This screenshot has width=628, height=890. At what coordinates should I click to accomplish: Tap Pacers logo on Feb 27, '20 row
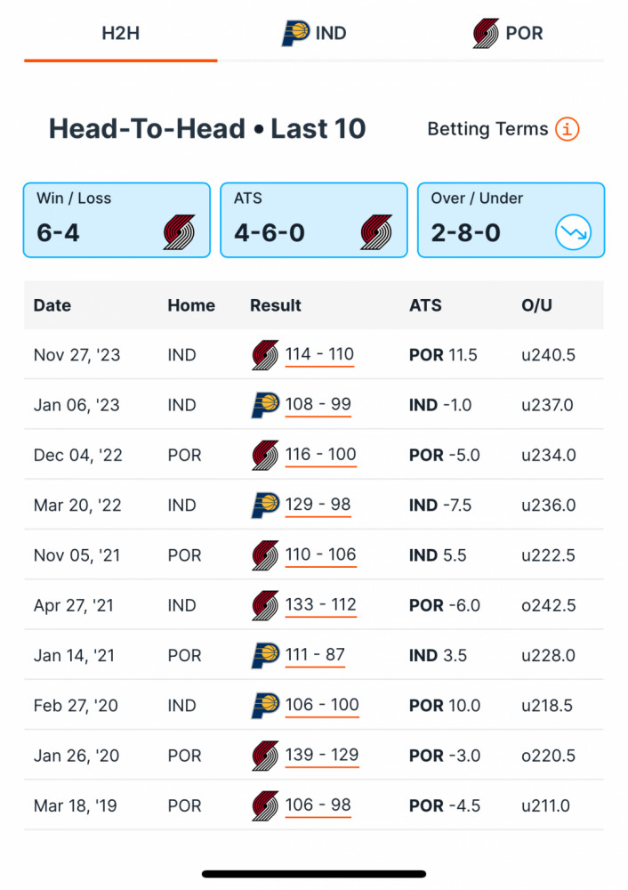(265, 706)
